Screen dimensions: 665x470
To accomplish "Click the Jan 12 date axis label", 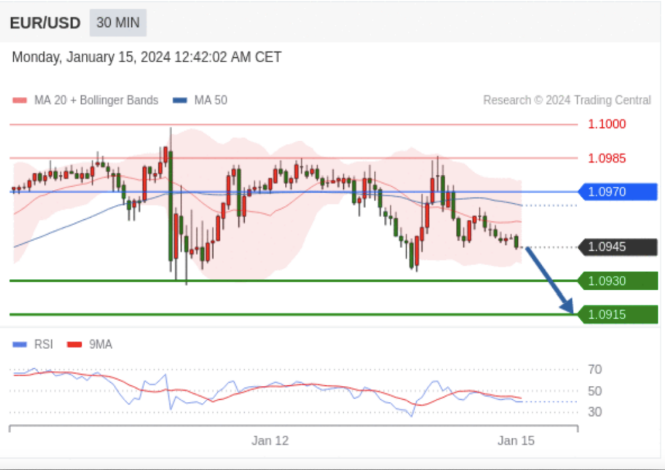I will coord(270,441).
